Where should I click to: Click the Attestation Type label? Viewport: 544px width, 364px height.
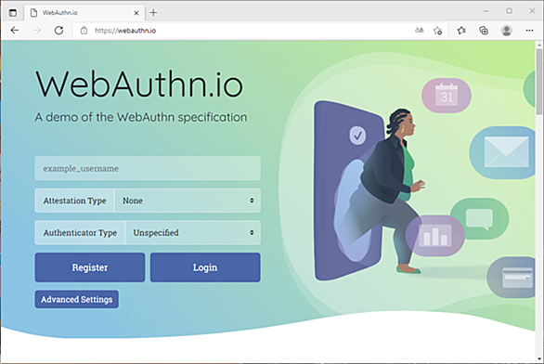[x=74, y=201]
